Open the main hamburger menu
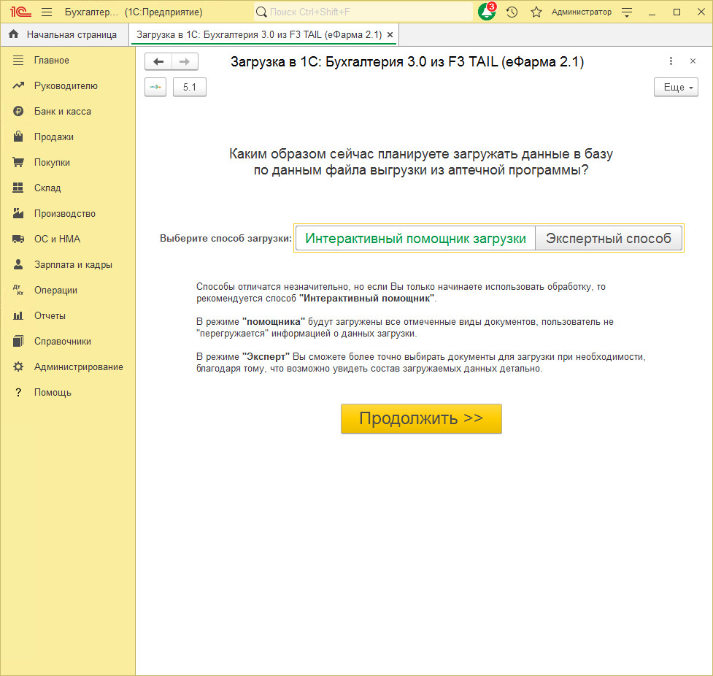 tap(47, 12)
